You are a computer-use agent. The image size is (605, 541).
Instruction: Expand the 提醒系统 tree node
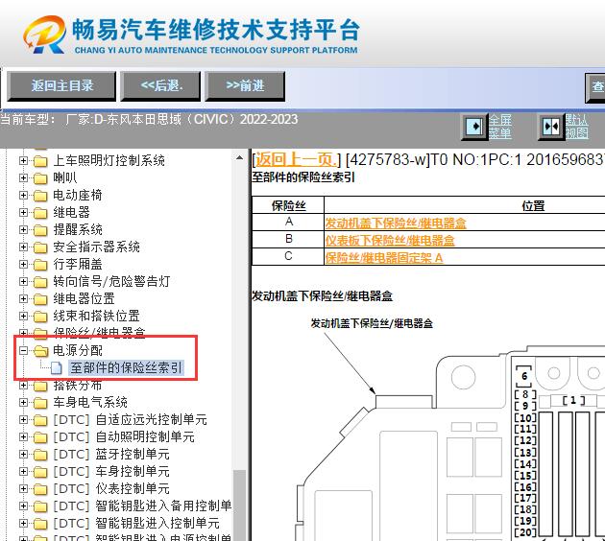click(x=24, y=229)
